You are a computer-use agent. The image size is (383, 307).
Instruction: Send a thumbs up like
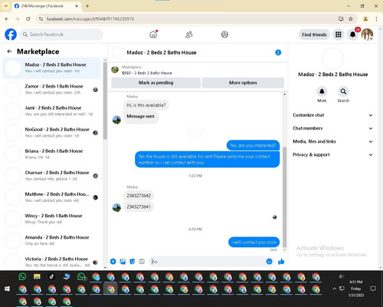(x=281, y=262)
